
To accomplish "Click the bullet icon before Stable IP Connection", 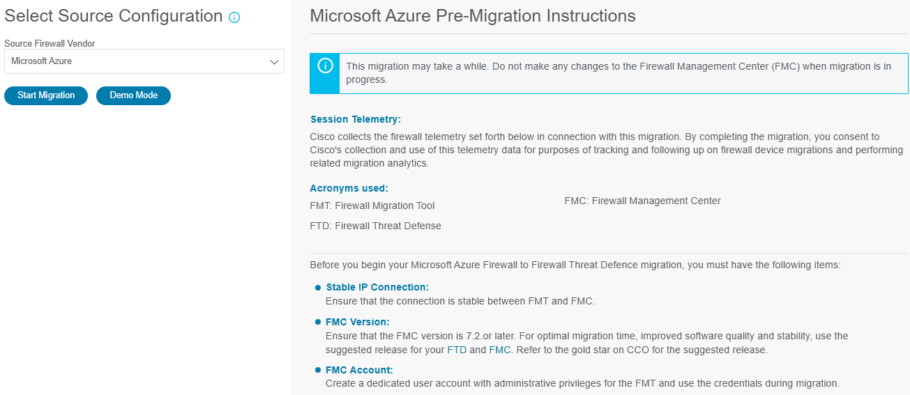I will tap(318, 287).
